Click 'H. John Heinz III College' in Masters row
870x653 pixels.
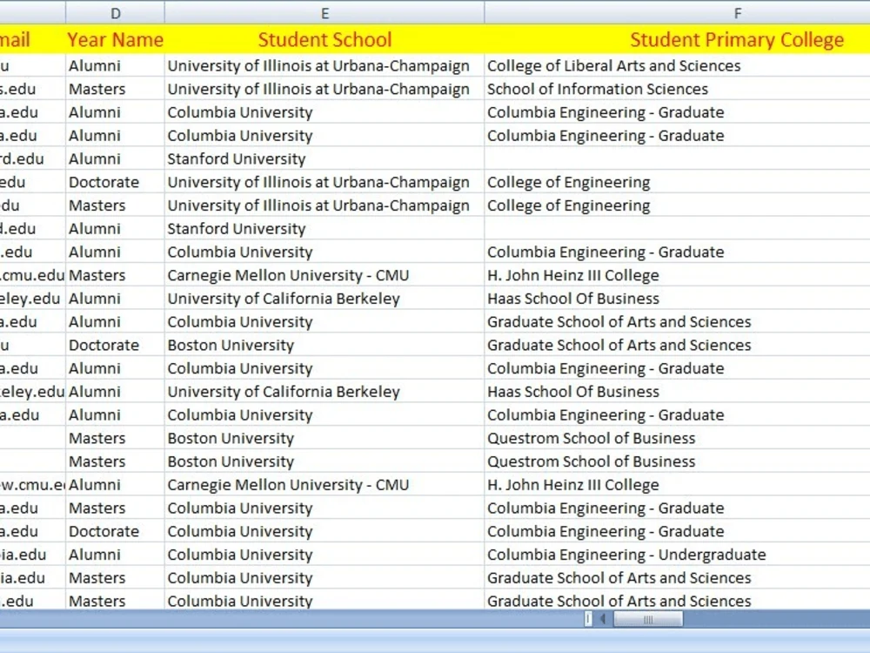677,275
